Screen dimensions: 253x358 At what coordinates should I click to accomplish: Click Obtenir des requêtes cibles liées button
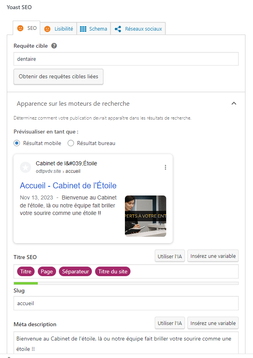click(58, 77)
